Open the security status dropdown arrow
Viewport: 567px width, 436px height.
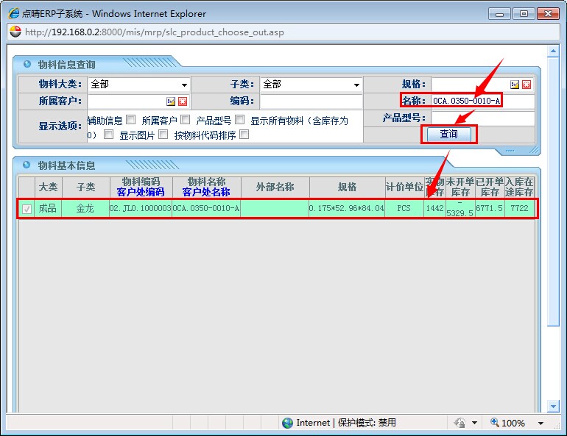coord(474,423)
